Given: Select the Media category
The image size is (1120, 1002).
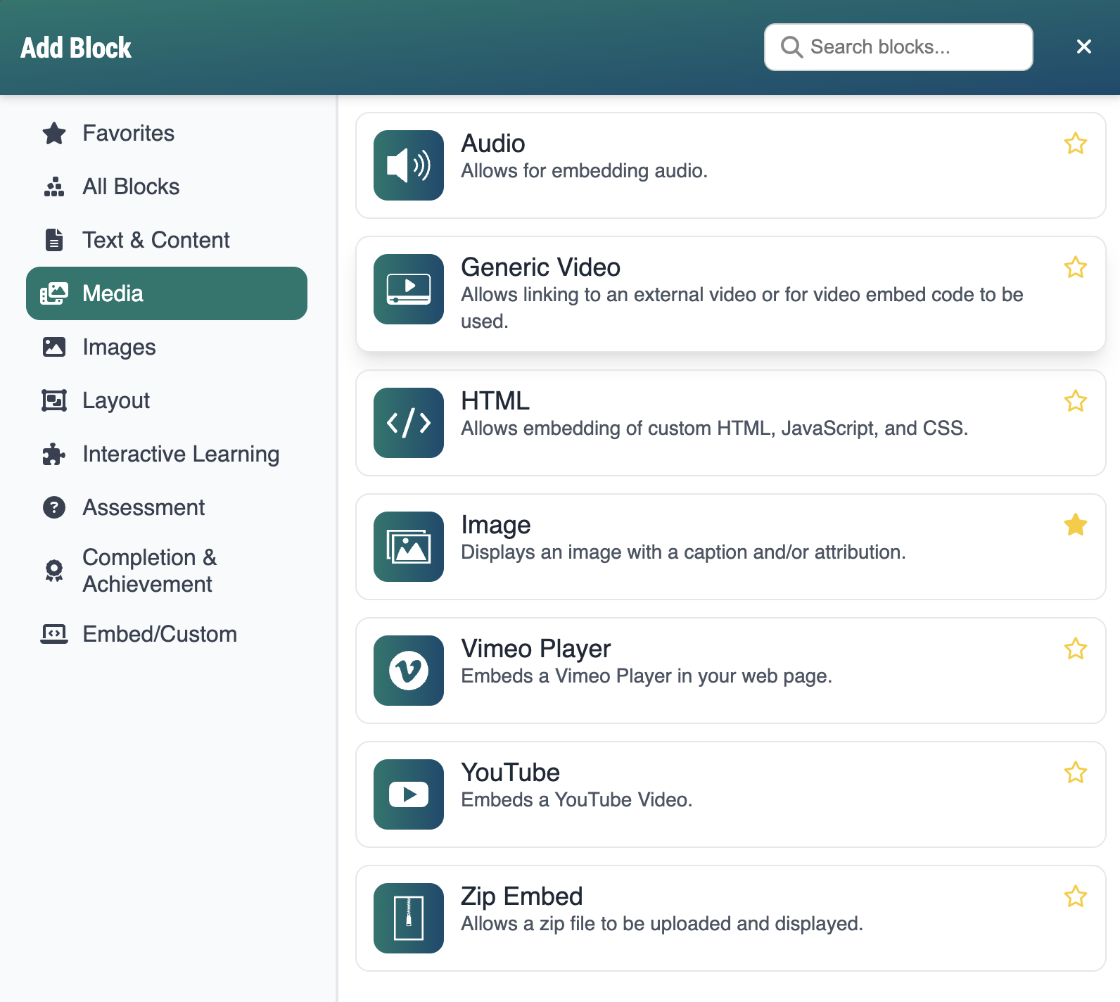Looking at the screenshot, I should point(167,293).
